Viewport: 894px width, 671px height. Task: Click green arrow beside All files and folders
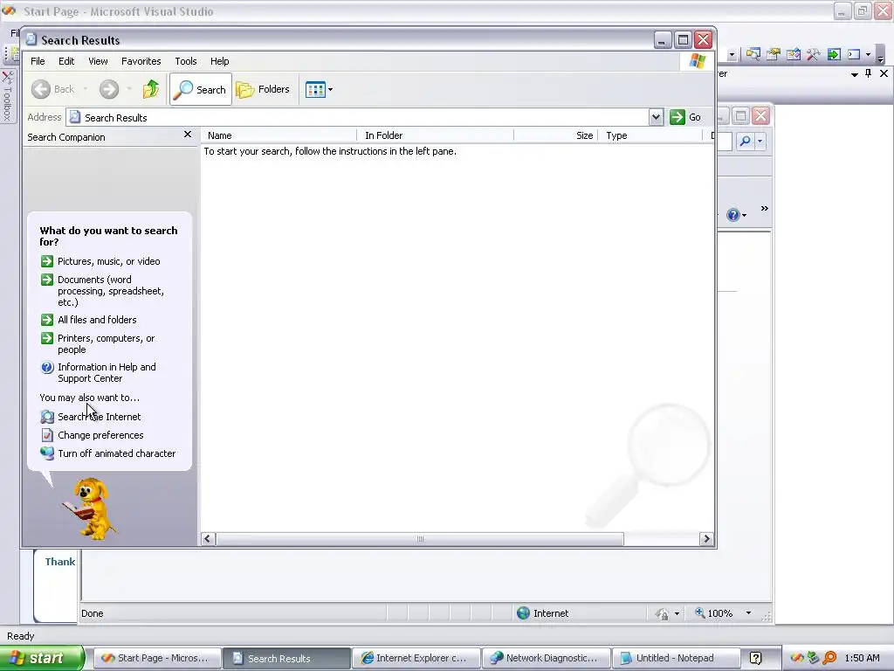pos(47,320)
